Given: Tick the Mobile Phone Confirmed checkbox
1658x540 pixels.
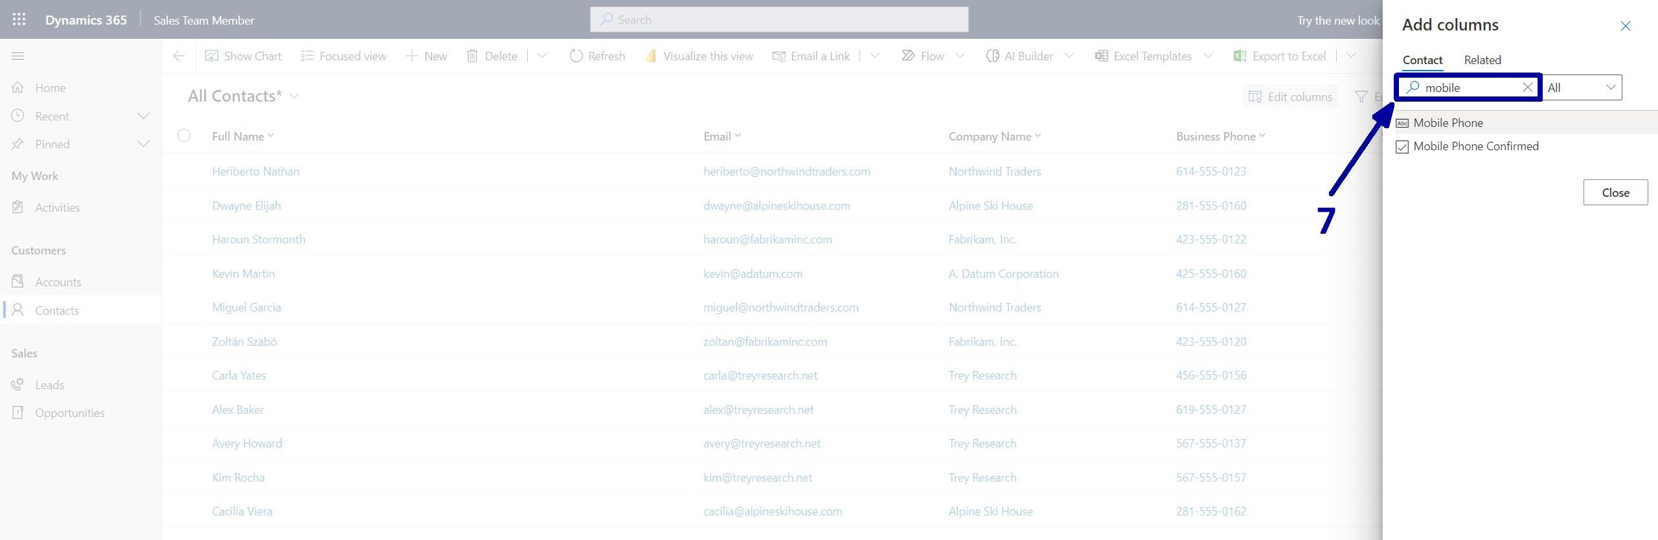Looking at the screenshot, I should coord(1402,147).
